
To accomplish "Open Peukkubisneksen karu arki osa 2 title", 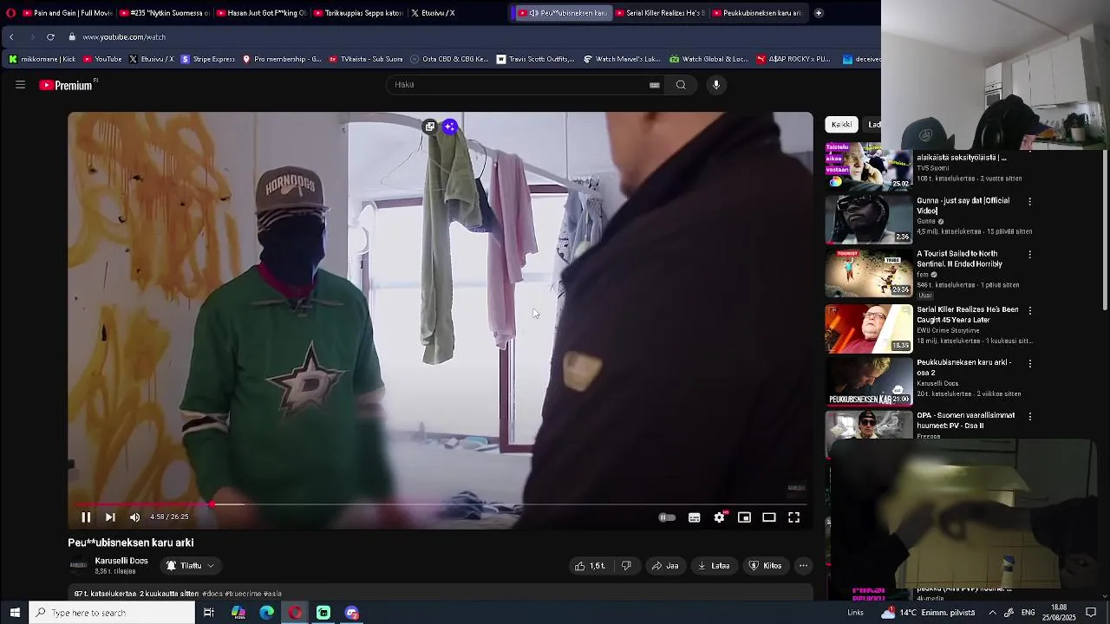I will [x=963, y=367].
